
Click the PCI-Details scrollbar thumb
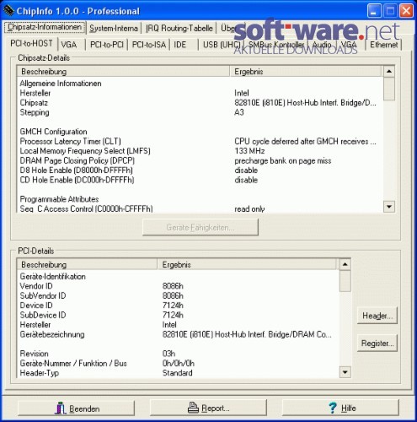coord(345,281)
